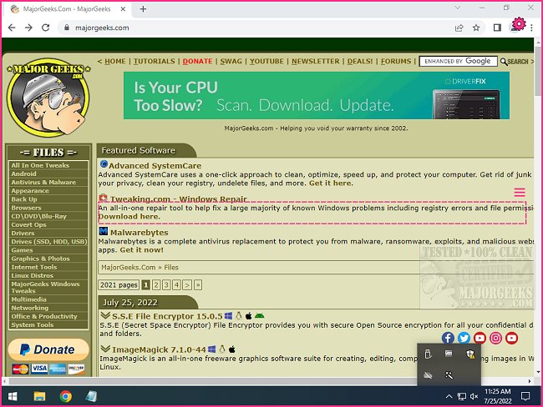543x407 pixels.
Task: Open ImageMagick 7.1.0-44 link
Action: (159, 349)
